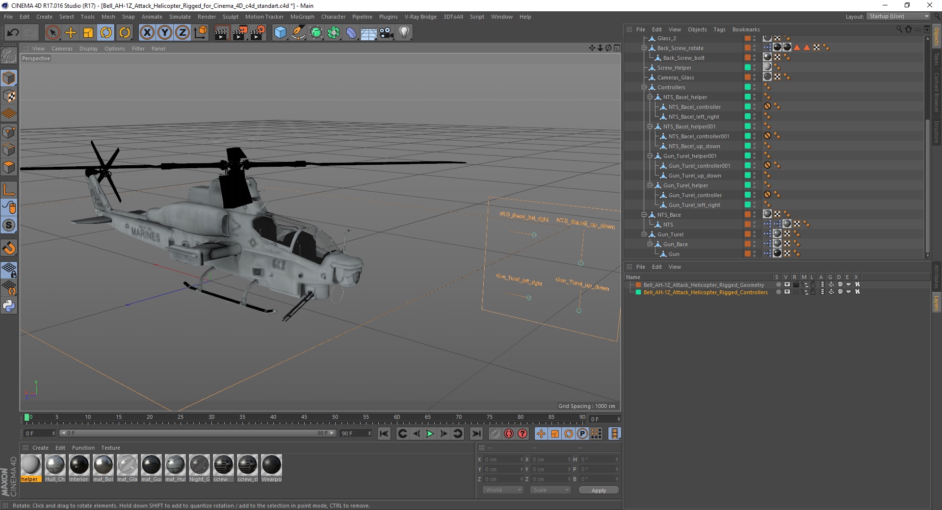Switch to Model mode
Image resolution: width=942 pixels, height=510 pixels.
[x=9, y=78]
